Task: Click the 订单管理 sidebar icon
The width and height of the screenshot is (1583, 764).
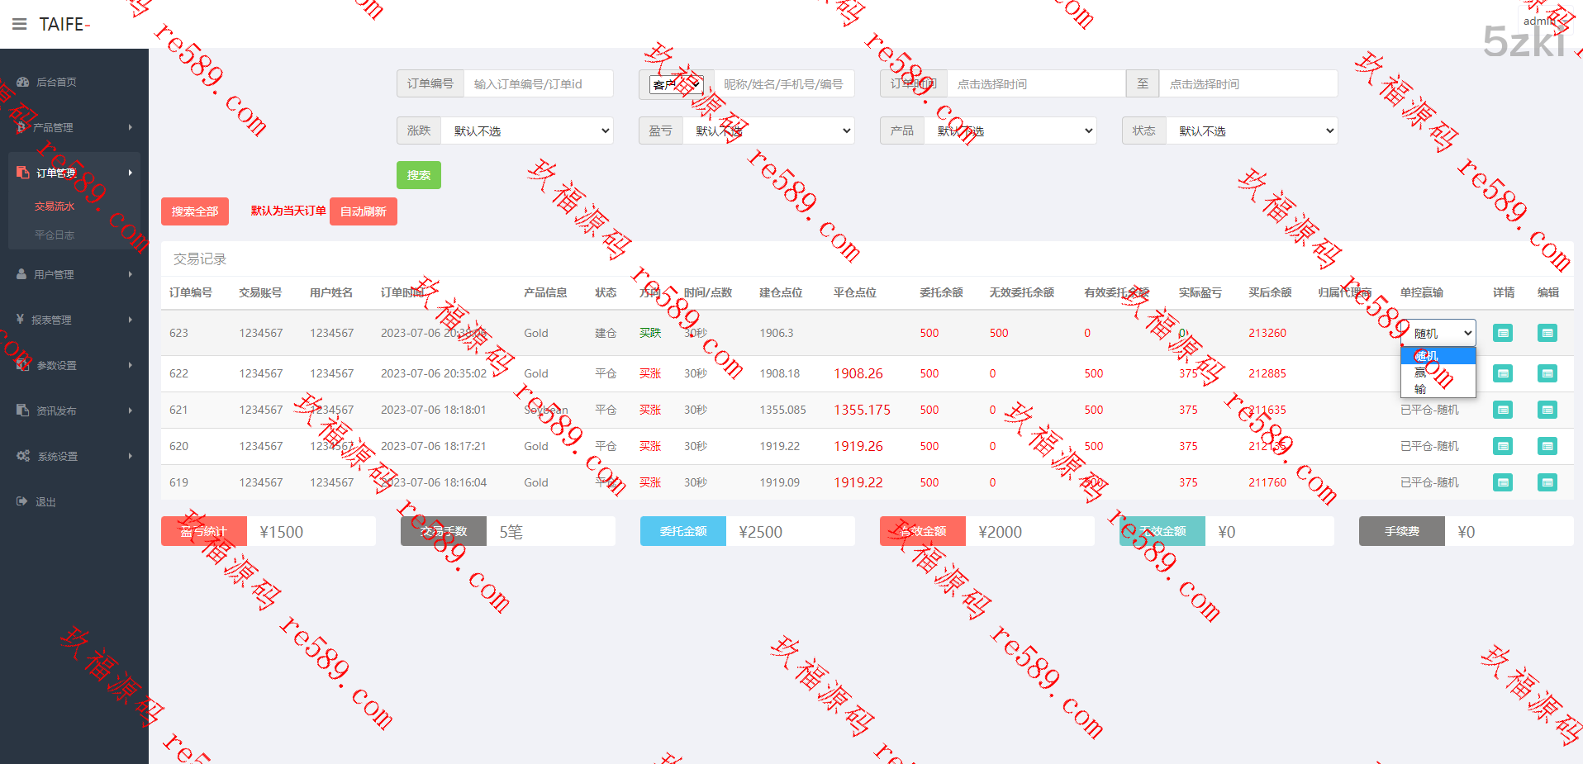Action: pyautogui.click(x=23, y=173)
